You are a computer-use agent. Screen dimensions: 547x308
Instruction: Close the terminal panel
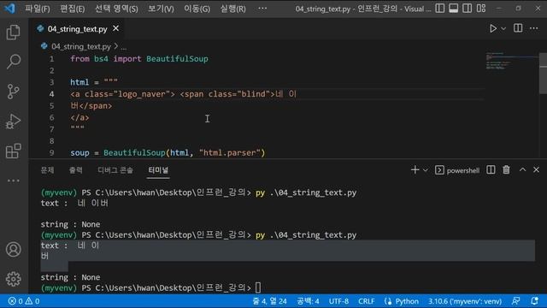coord(536,169)
